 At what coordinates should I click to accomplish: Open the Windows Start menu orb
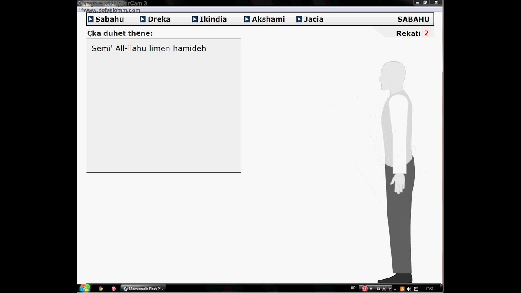pos(85,289)
